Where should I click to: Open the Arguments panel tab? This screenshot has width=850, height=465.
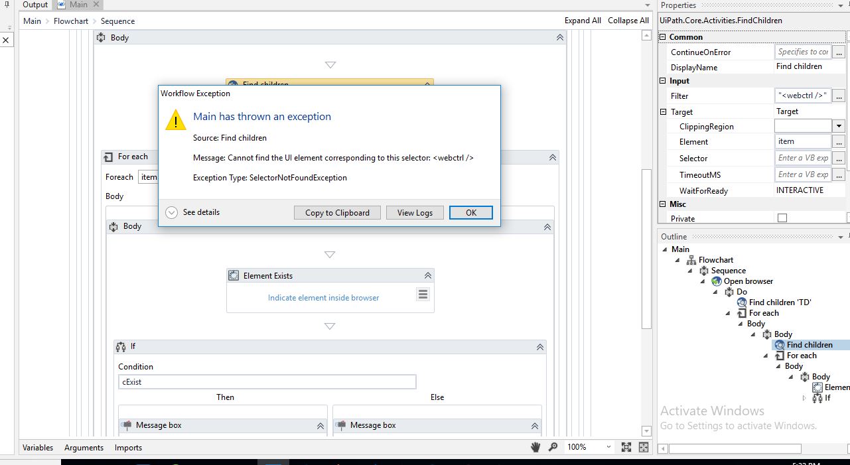tap(84, 448)
